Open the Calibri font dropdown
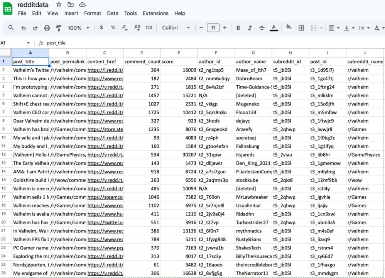Image resolution: width=385 pixels, height=278 pixels. click(176, 27)
